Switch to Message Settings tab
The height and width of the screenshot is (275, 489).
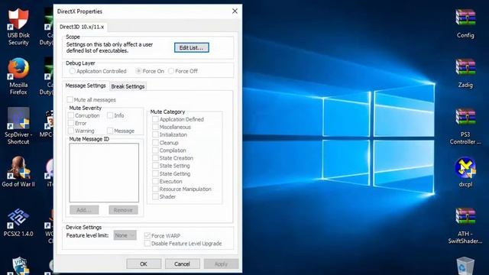click(86, 86)
